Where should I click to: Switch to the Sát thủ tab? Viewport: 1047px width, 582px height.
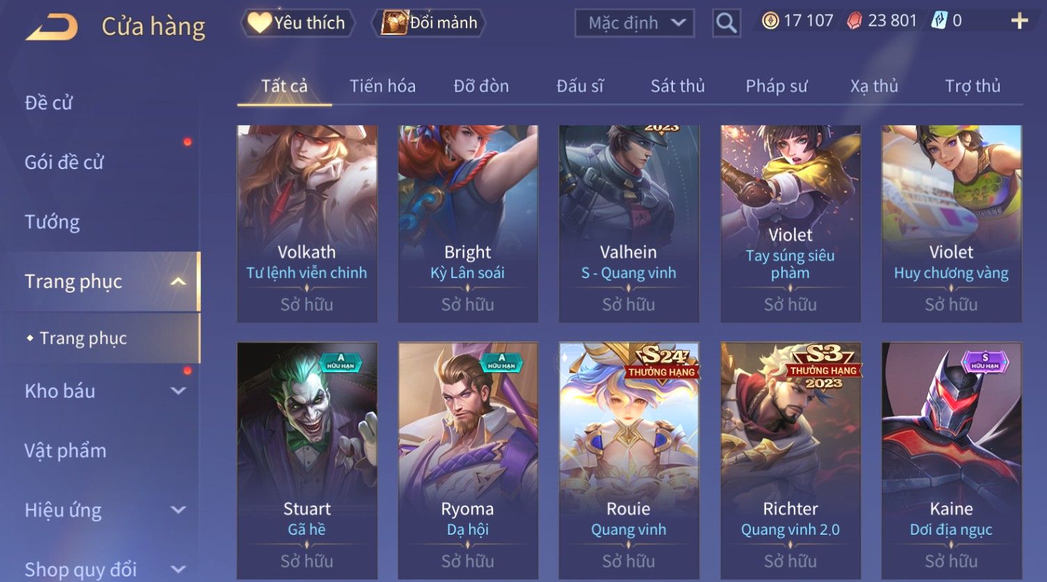click(x=678, y=86)
